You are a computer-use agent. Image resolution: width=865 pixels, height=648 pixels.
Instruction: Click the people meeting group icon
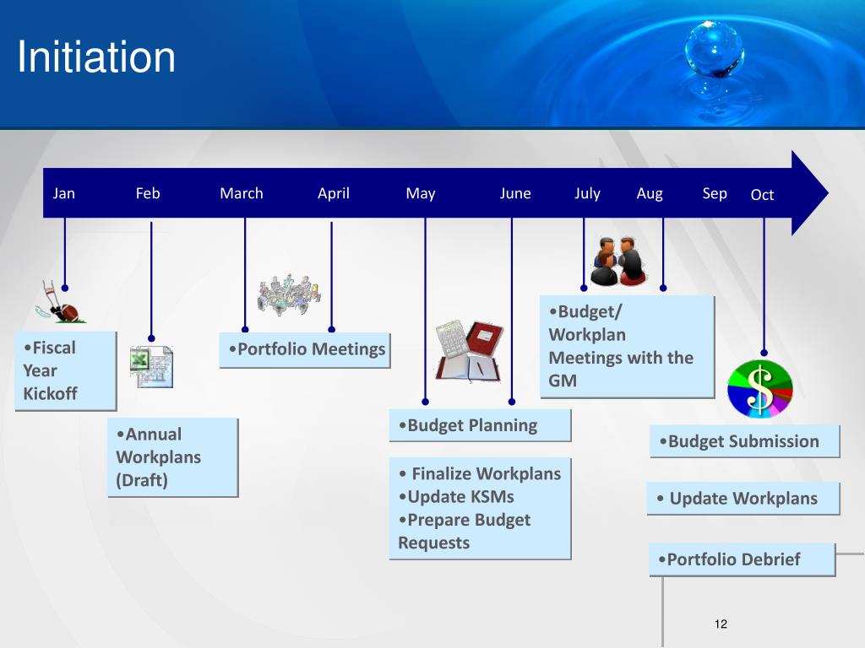(x=617, y=262)
